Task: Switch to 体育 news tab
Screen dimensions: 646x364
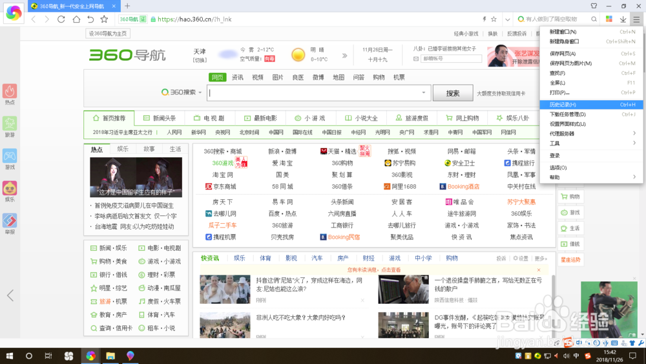Action: click(266, 258)
